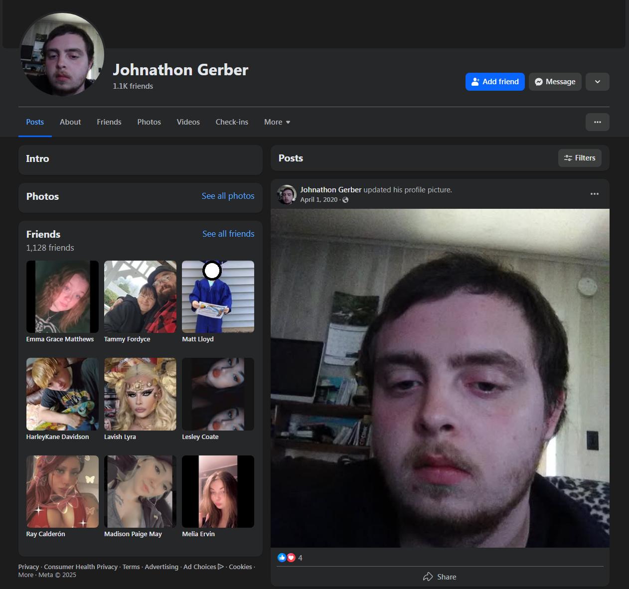Expand the More footer link
Screen dimensions: 629x589
26,575
